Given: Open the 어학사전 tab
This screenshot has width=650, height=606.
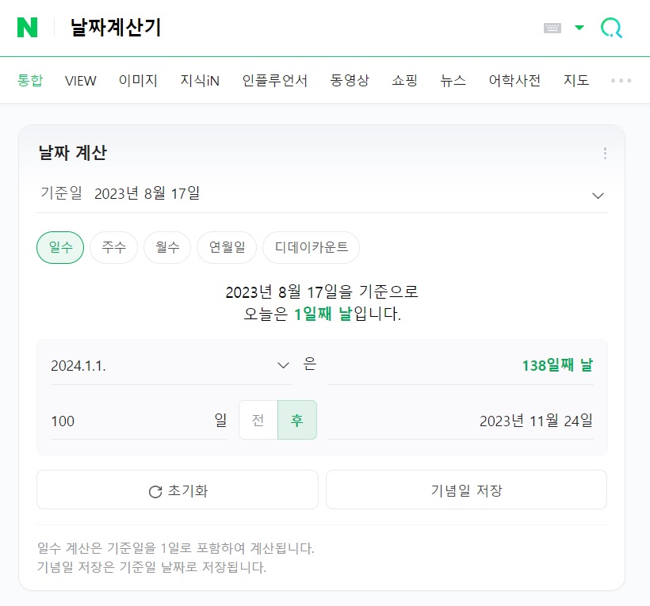Looking at the screenshot, I should click(514, 80).
